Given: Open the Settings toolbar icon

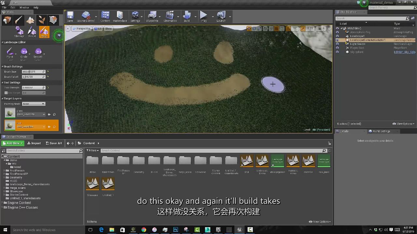Looking at the screenshot, I should point(135,17).
